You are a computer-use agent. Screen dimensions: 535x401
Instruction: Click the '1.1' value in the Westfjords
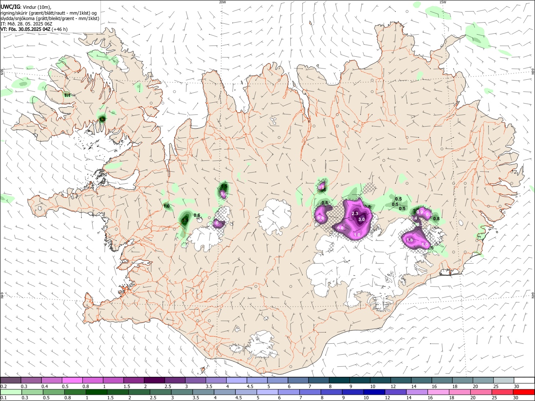(x=67, y=96)
